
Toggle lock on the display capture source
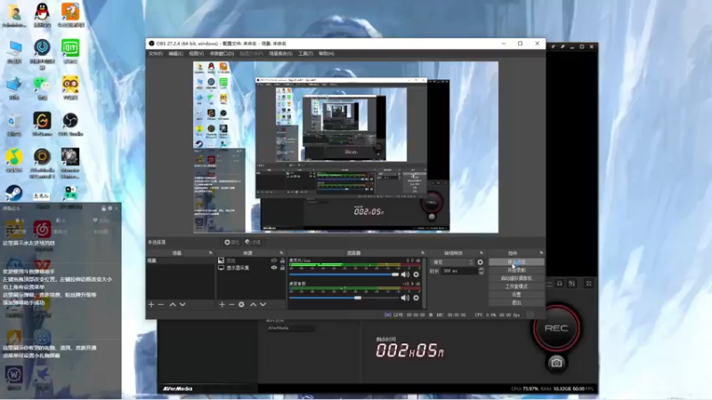click(x=282, y=268)
